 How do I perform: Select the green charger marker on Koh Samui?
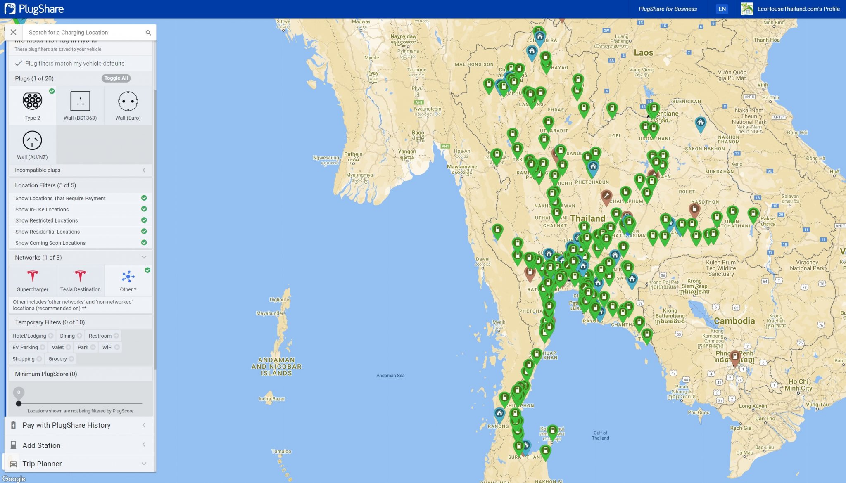pos(552,432)
